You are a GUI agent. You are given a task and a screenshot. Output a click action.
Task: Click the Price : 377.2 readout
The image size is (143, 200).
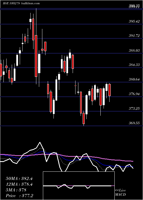(19, 196)
